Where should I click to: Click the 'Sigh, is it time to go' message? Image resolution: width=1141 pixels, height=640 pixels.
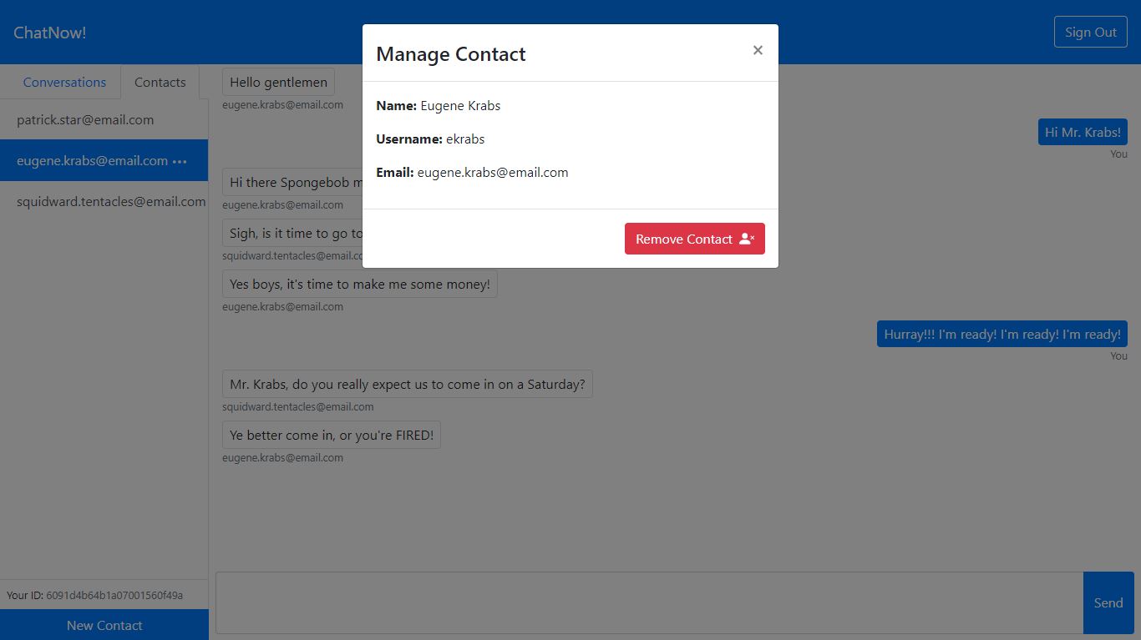point(292,233)
